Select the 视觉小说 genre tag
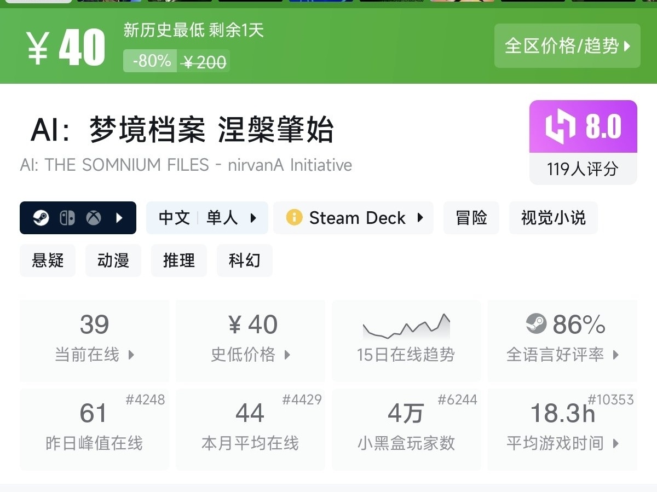Viewport: 657px width, 492px height. (x=553, y=218)
